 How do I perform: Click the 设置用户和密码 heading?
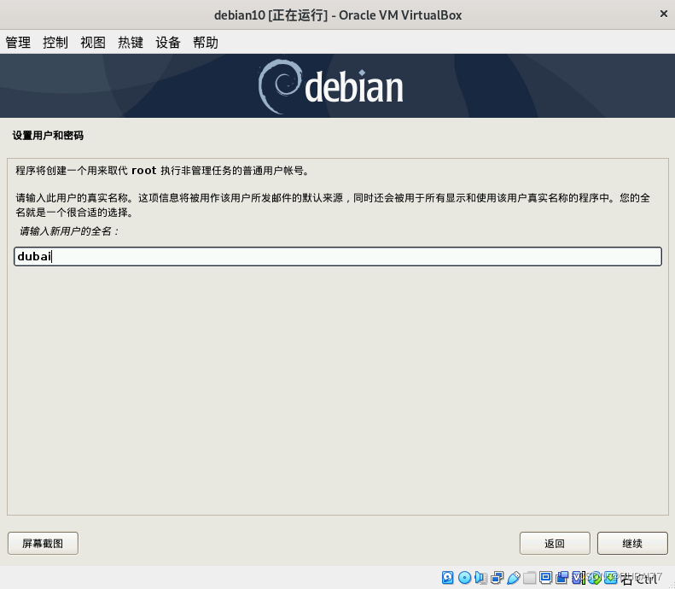48,136
